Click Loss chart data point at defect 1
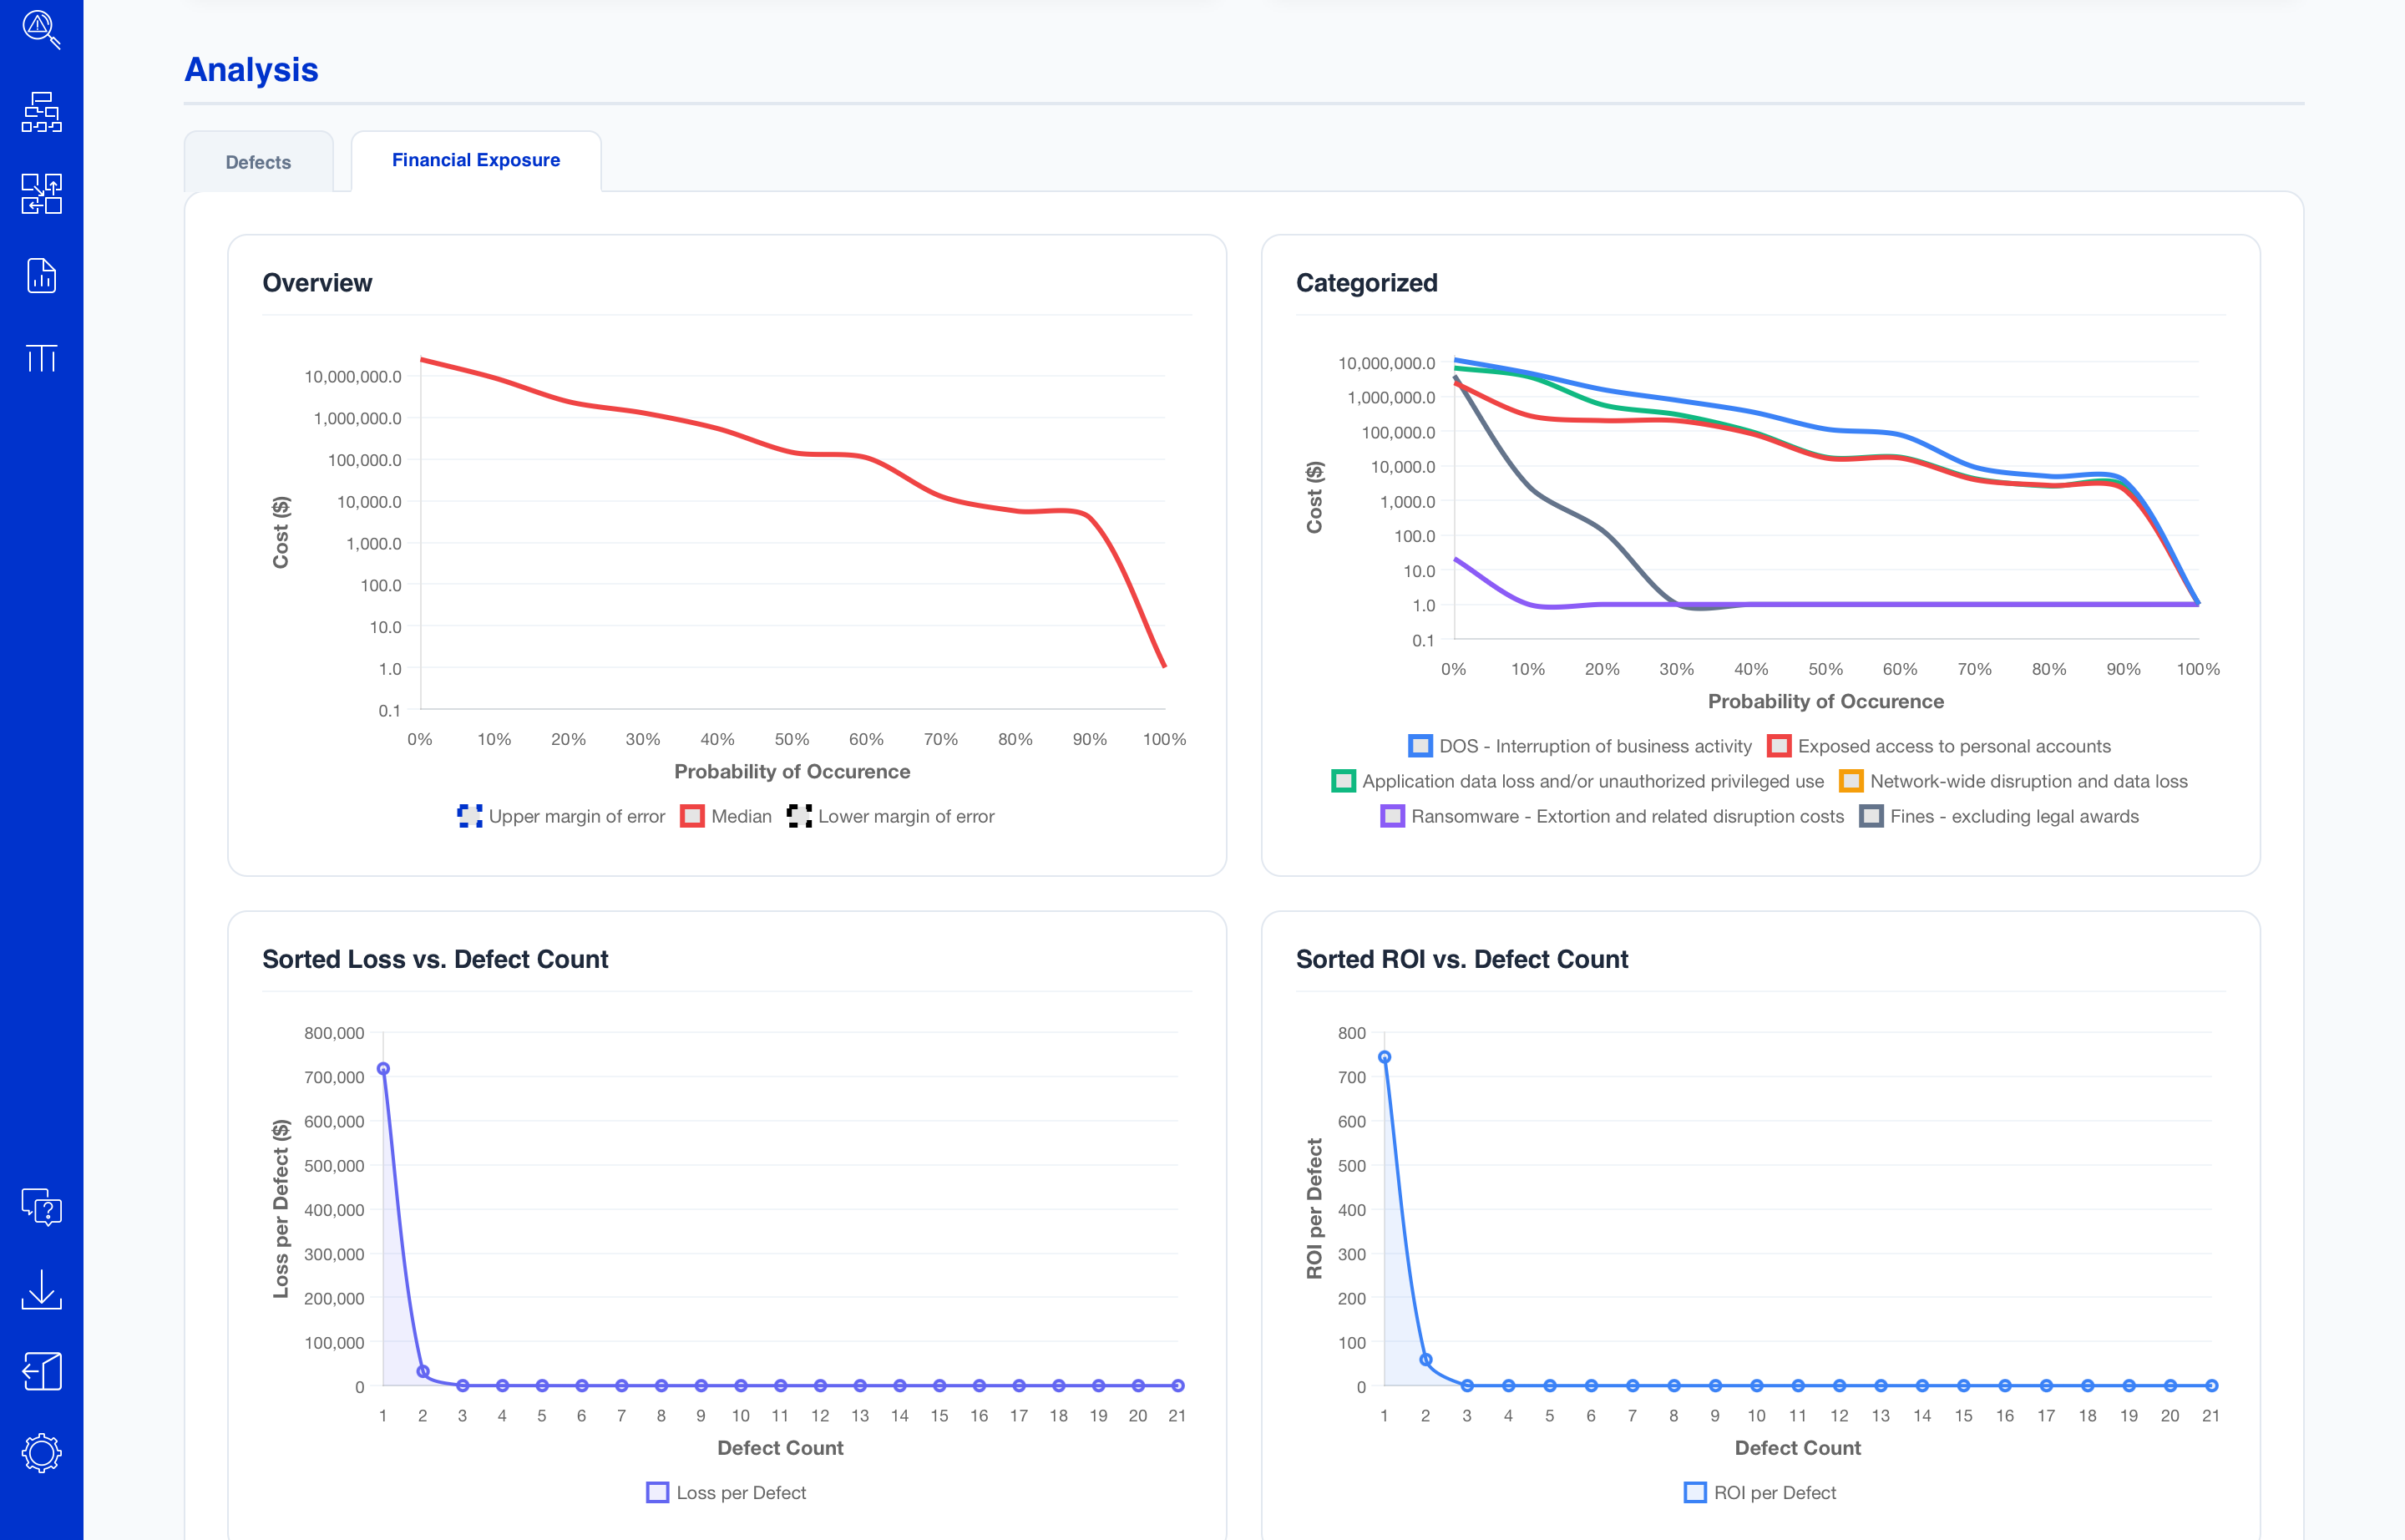Viewport: 2405px width, 1540px height. tap(383, 1069)
